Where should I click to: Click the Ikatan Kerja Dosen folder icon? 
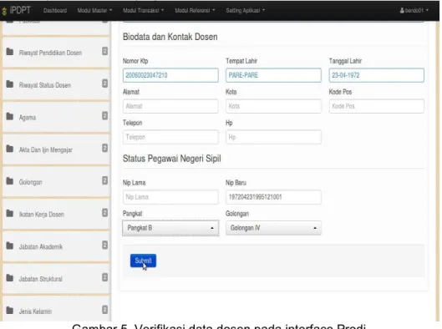tap(10, 213)
